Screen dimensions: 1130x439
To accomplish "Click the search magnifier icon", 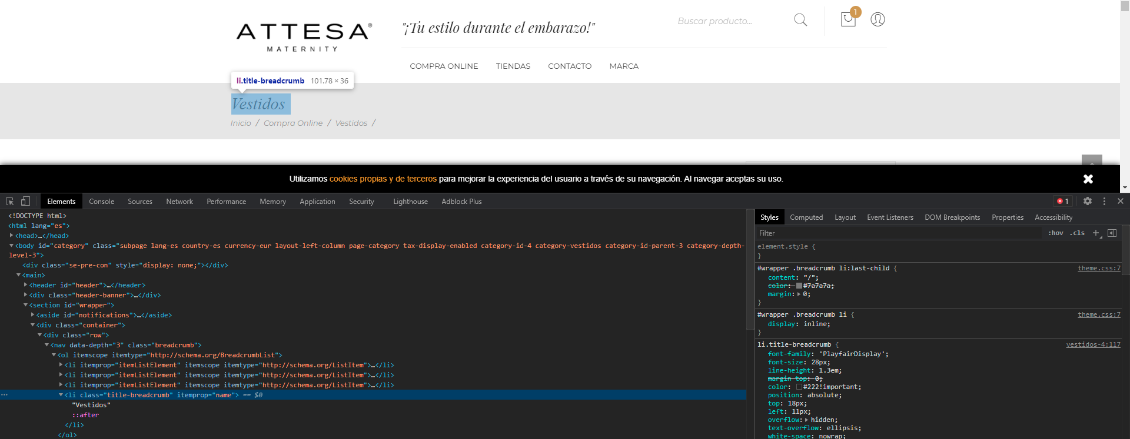I will coord(800,20).
